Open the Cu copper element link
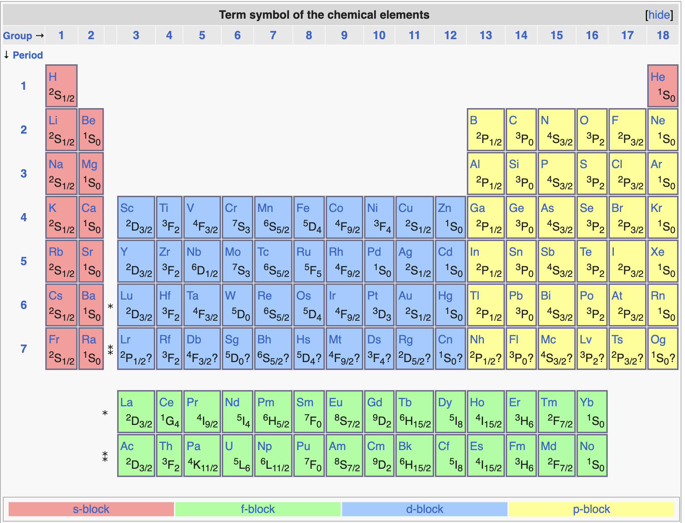 pyautogui.click(x=405, y=208)
